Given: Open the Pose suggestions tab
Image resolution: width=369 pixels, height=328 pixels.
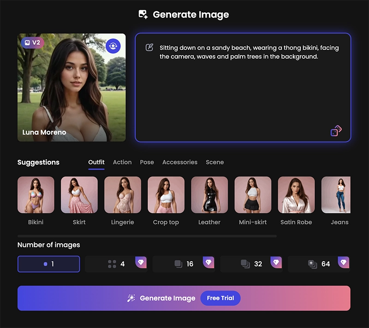Looking at the screenshot, I should point(147,162).
